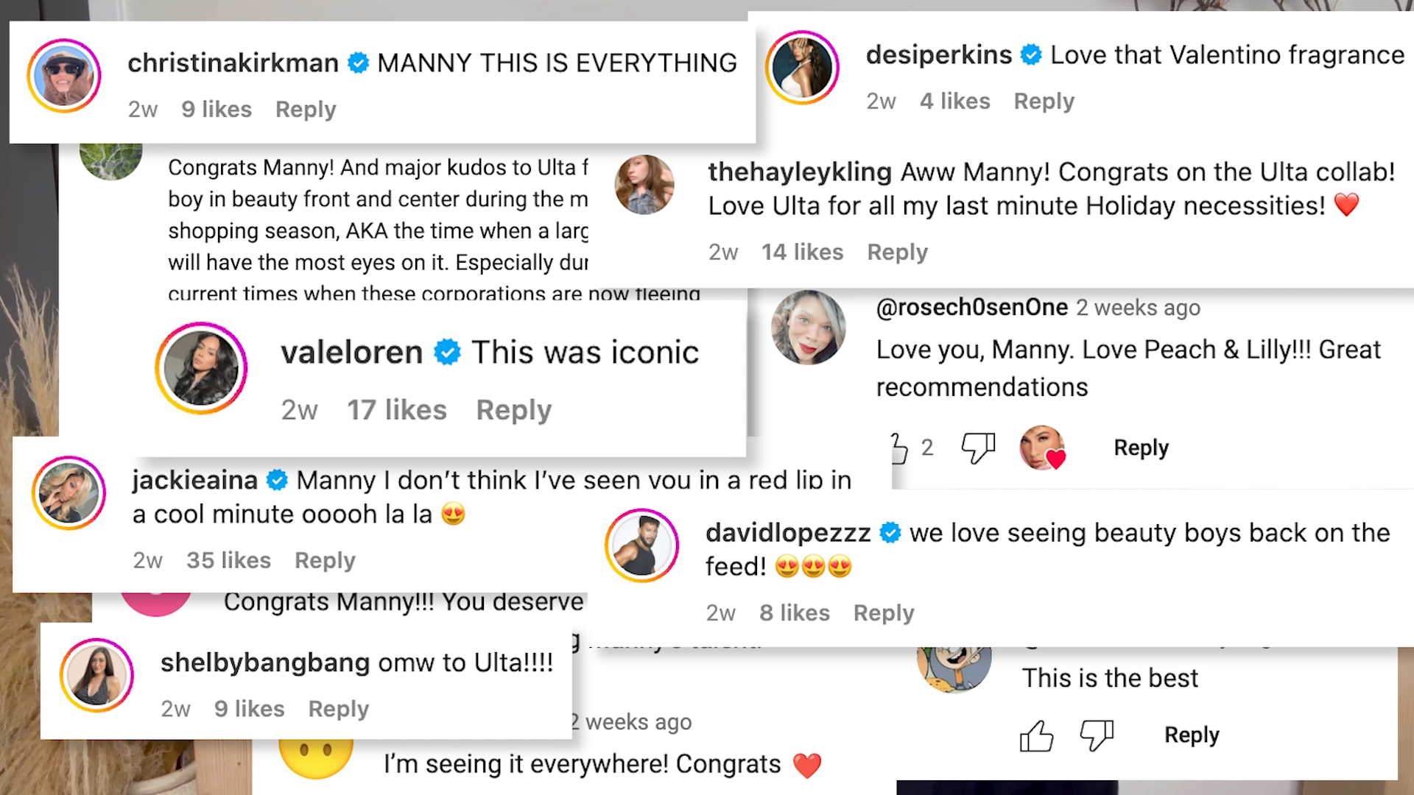Screen dimensions: 1414x795
Task: Click the verified badge beside valeloren
Action: (447, 353)
